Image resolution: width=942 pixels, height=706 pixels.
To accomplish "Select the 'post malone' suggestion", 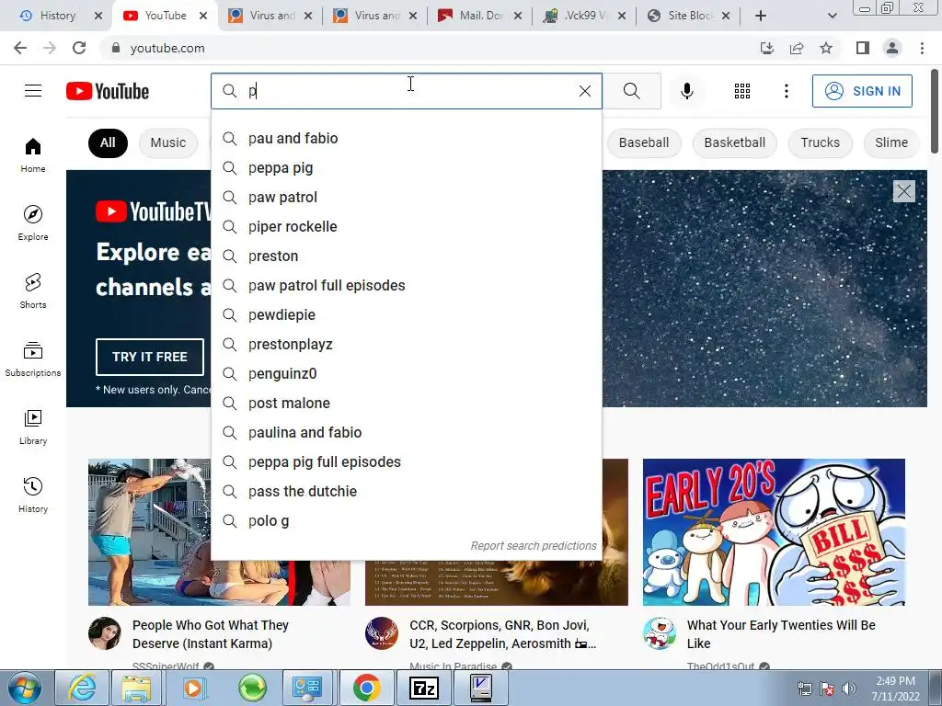I will [406, 403].
